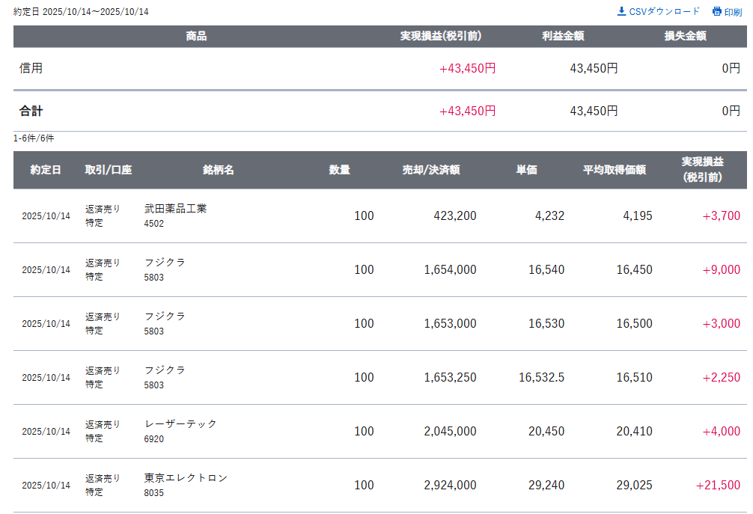Image resolution: width=753 pixels, height=514 pixels.
Task: Select the 武田薬品工業 stock name
Action: coord(175,209)
